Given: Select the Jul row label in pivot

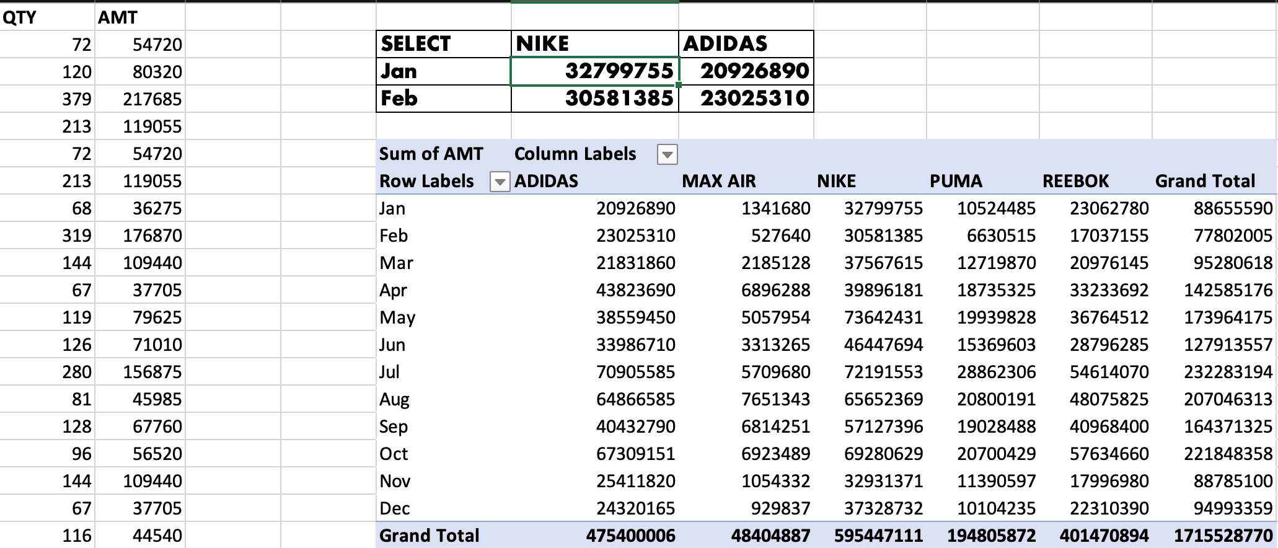Looking at the screenshot, I should pyautogui.click(x=444, y=372).
